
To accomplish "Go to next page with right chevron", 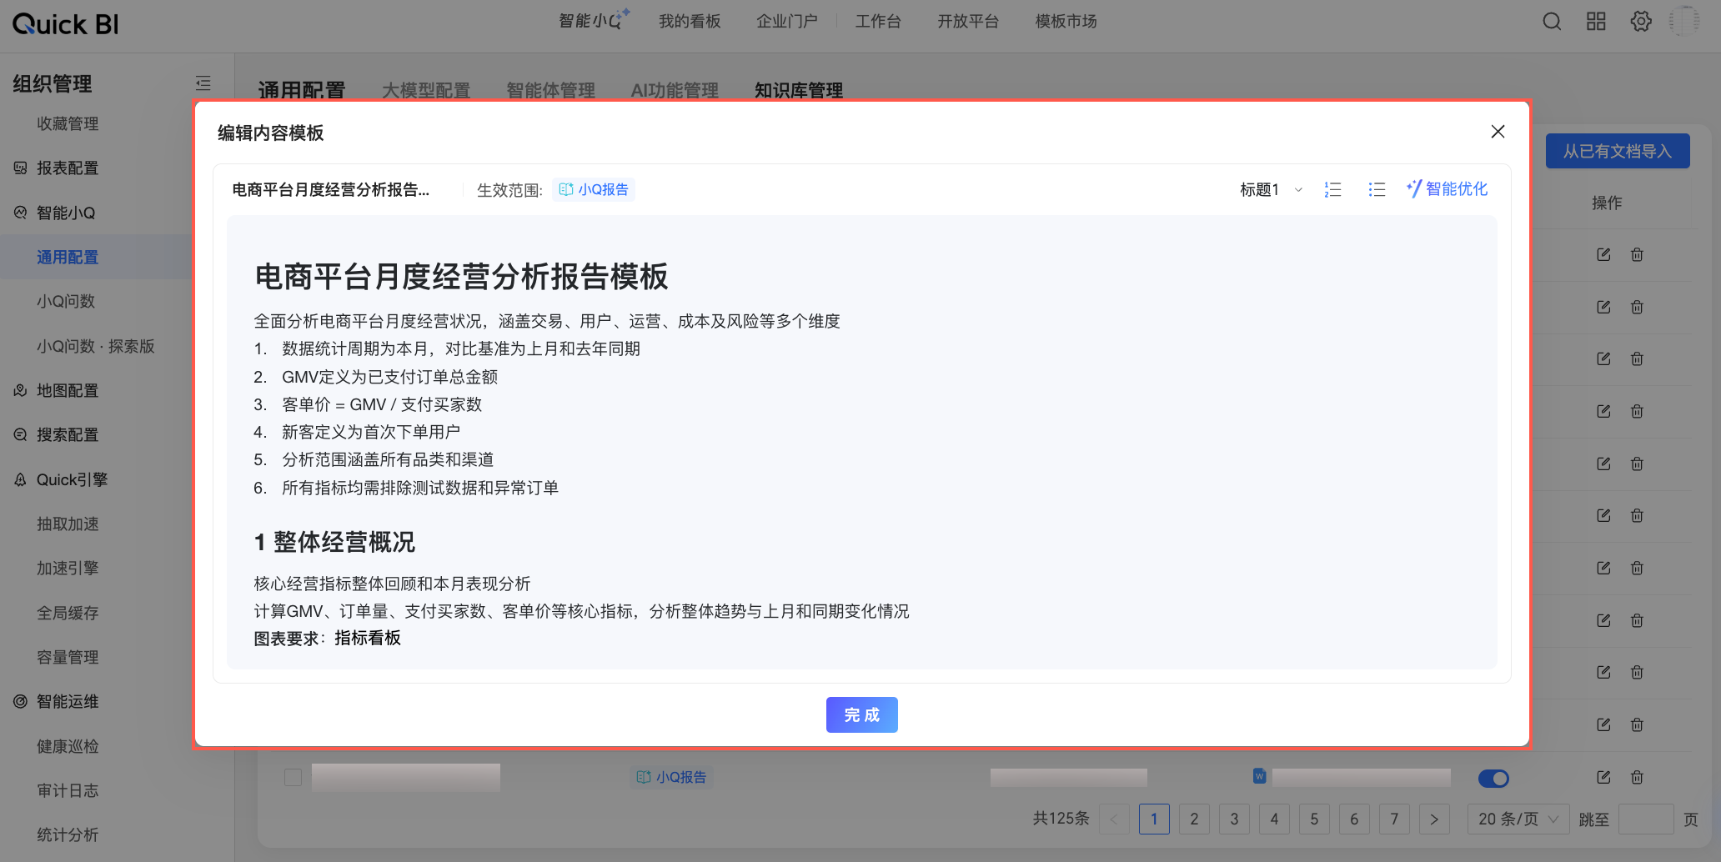I will tap(1434, 819).
